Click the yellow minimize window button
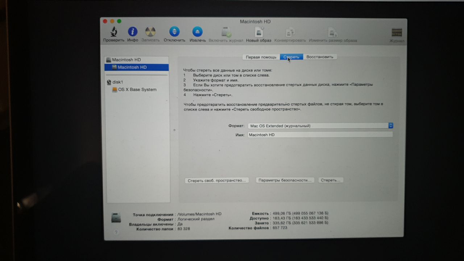This screenshot has width=464, height=261. click(x=112, y=21)
